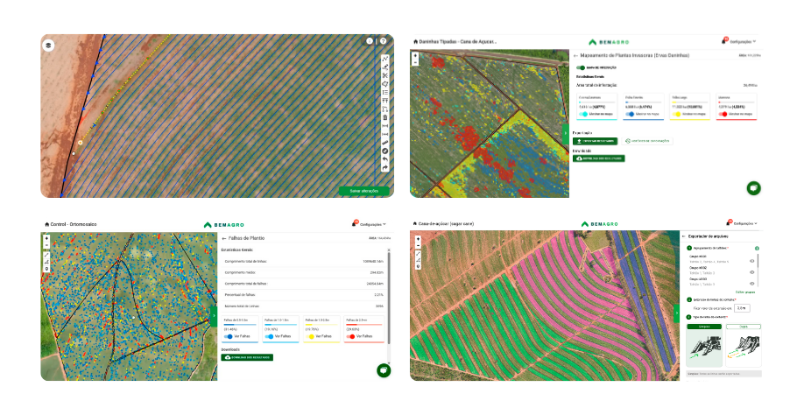Click the back arrow next to Falhas de Plantio
Screen dimensions: 804x415
tap(223, 238)
